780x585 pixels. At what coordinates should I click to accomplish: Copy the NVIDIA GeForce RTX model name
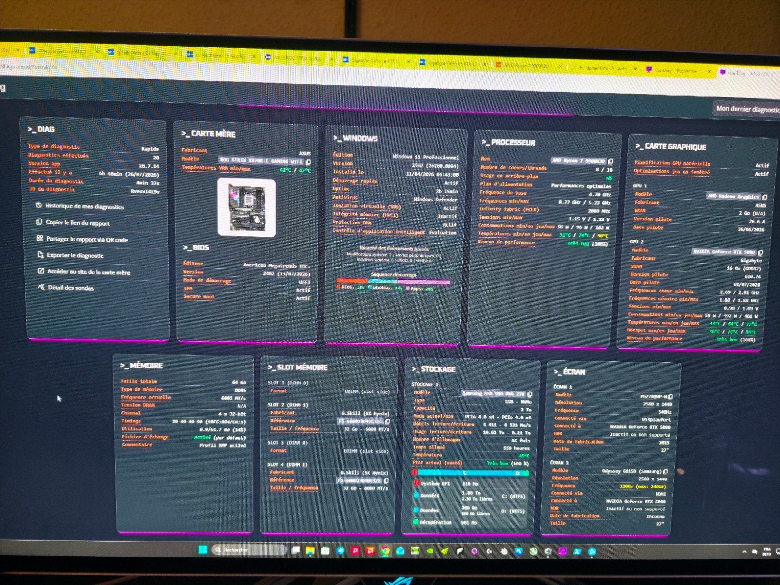pyautogui.click(x=760, y=253)
